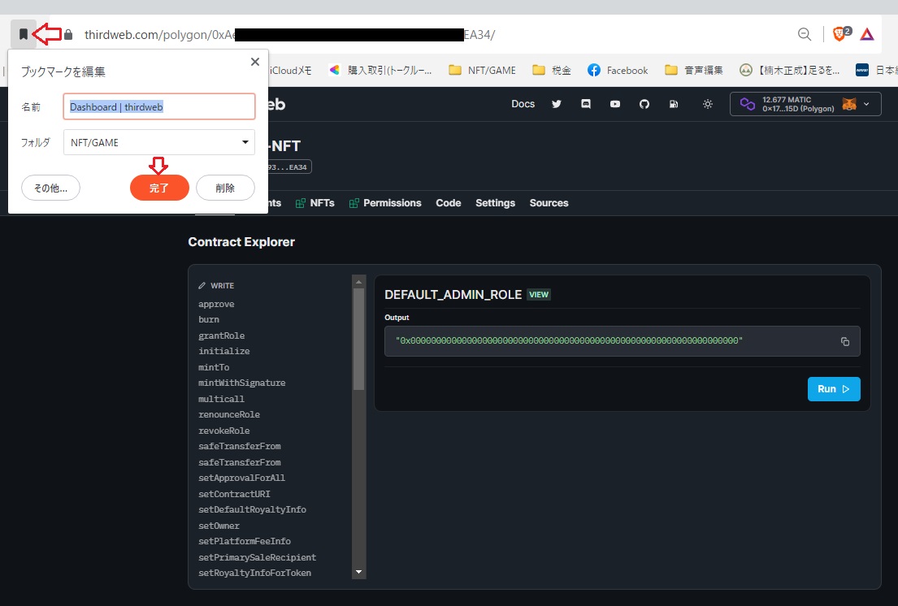Switch to the Sources tab
Viewport: 898px width, 606px height.
tap(549, 203)
